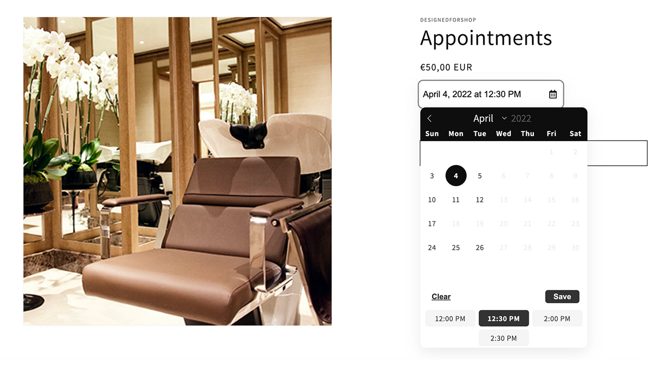The image size is (652, 367).
Task: Choose April 10 on the calendar
Action: tap(432, 200)
